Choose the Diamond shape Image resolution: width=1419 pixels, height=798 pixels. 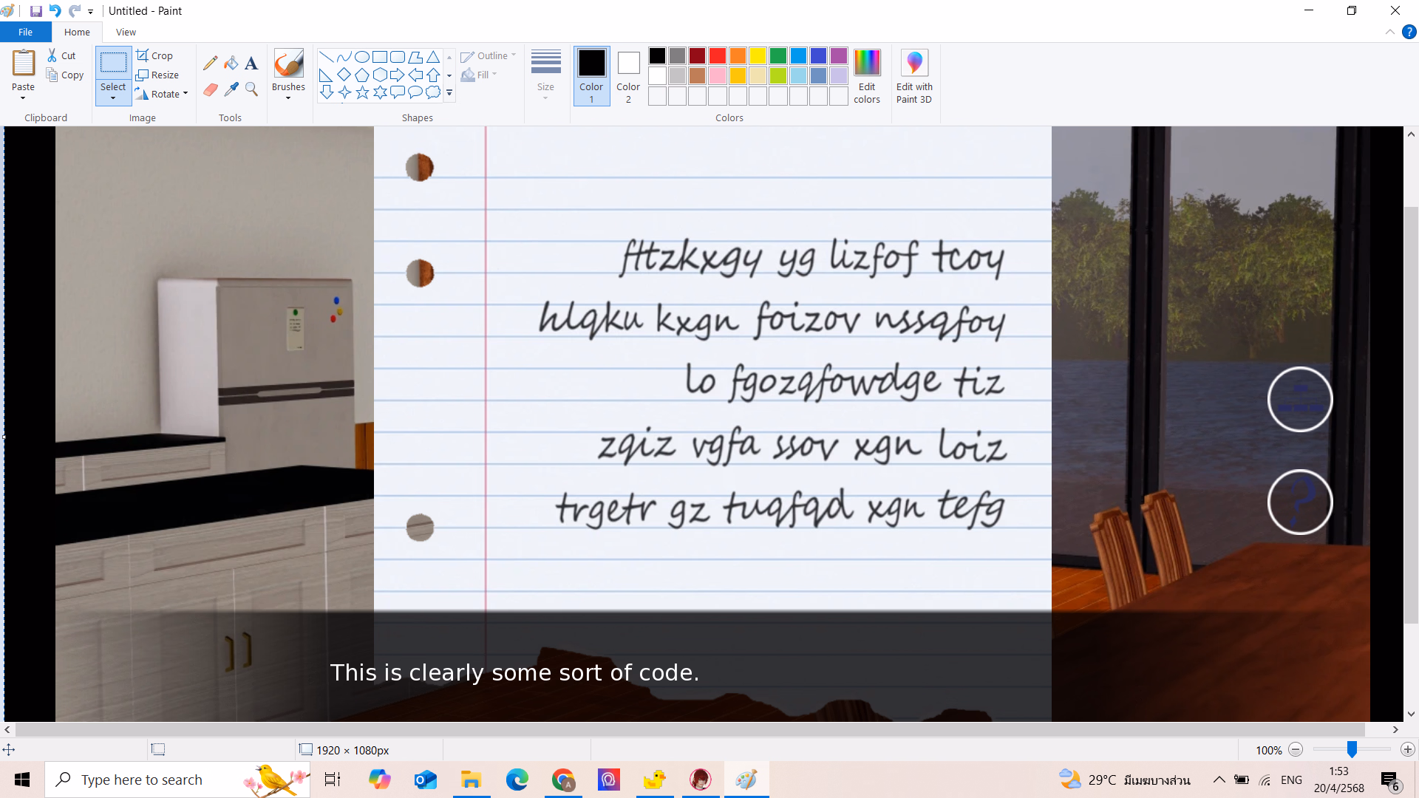[x=344, y=75]
